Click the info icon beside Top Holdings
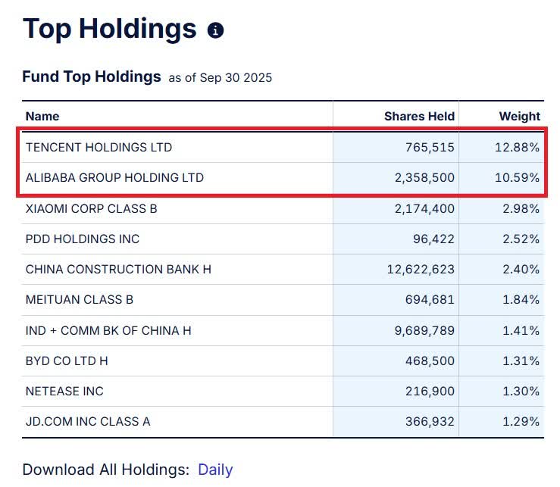This screenshot has width=560, height=487. (x=216, y=30)
